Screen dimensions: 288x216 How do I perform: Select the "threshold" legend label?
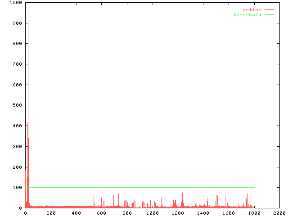[x=247, y=15]
